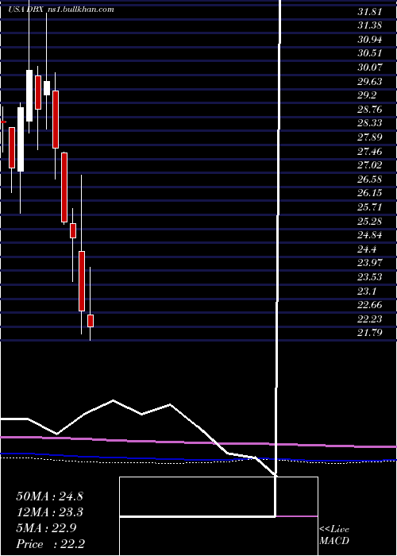Select the 25.28 price level label
The height and width of the screenshot is (556, 397).
(370, 222)
